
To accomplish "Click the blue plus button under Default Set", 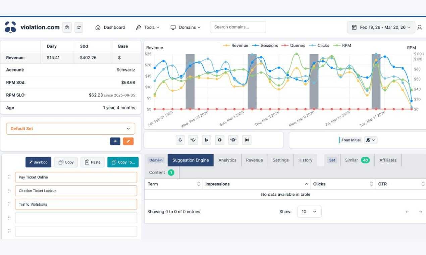I will point(115,141).
